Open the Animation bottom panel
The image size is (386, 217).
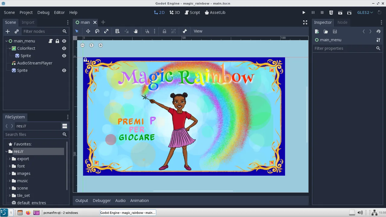click(x=139, y=200)
